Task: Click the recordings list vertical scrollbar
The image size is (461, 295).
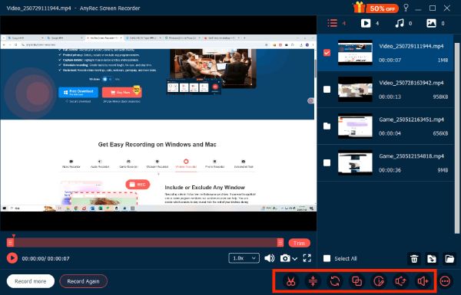Action: (x=457, y=138)
